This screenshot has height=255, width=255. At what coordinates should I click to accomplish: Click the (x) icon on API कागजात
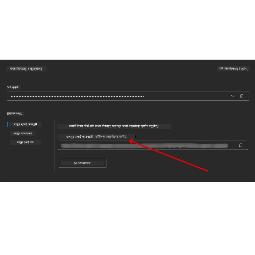pyautogui.click(x=75, y=163)
